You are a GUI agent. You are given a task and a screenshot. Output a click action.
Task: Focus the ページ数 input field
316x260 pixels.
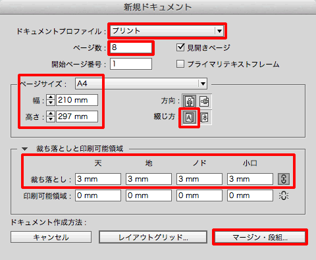tap(131, 47)
